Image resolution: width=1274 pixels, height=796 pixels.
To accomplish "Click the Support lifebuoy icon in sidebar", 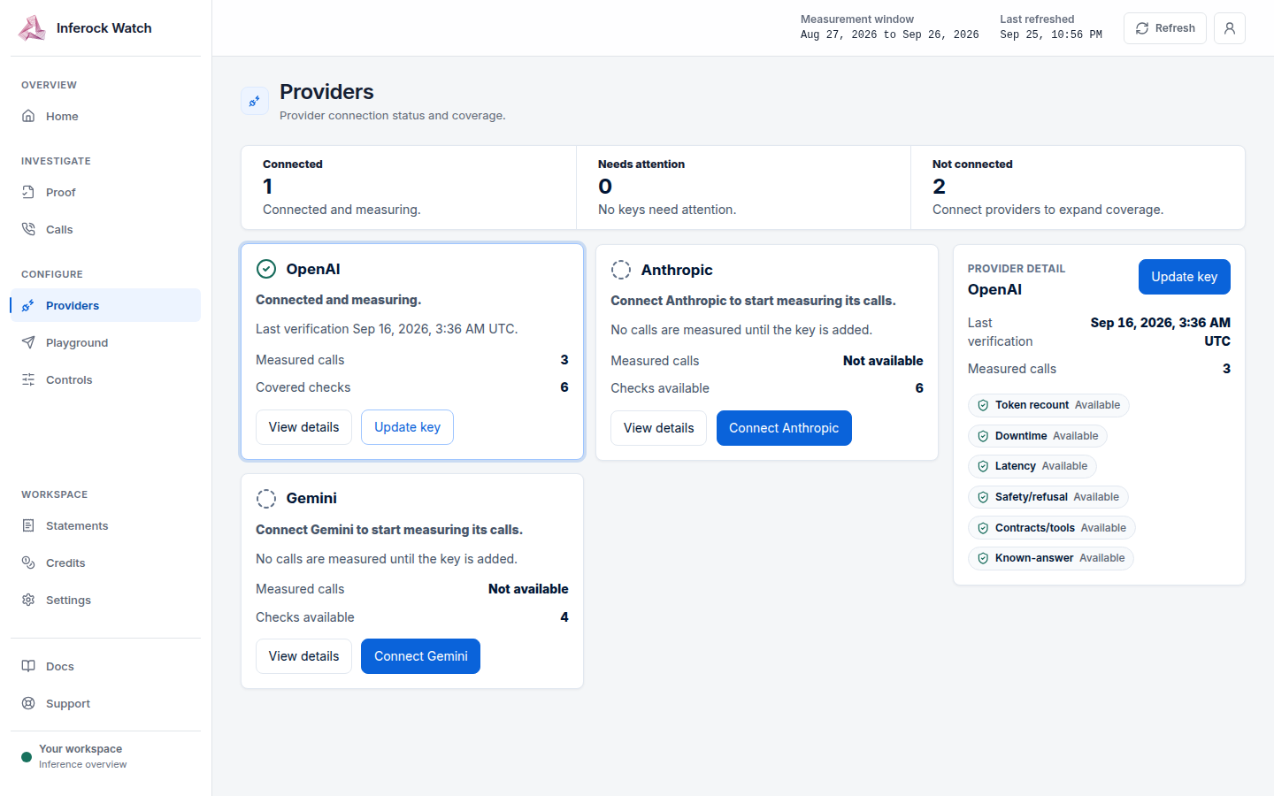I will tap(28, 703).
